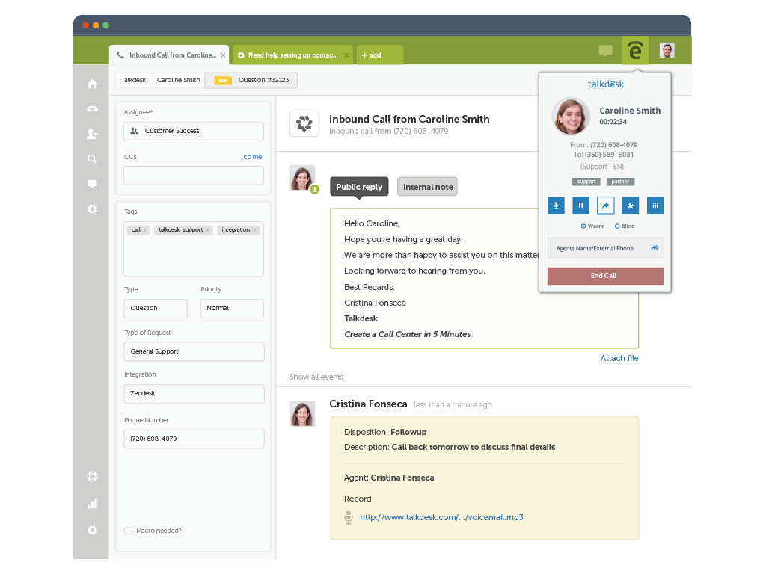Open the Assignee Customer Success dropdown
This screenshot has width=766, height=574.
click(x=194, y=132)
